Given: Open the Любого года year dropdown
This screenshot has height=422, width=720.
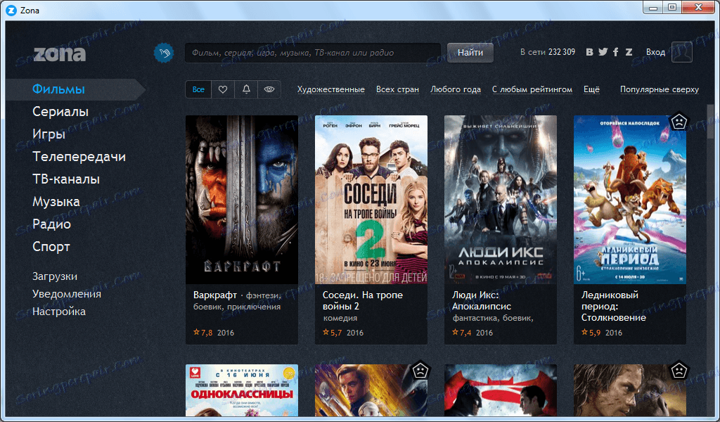Looking at the screenshot, I should 456,89.
